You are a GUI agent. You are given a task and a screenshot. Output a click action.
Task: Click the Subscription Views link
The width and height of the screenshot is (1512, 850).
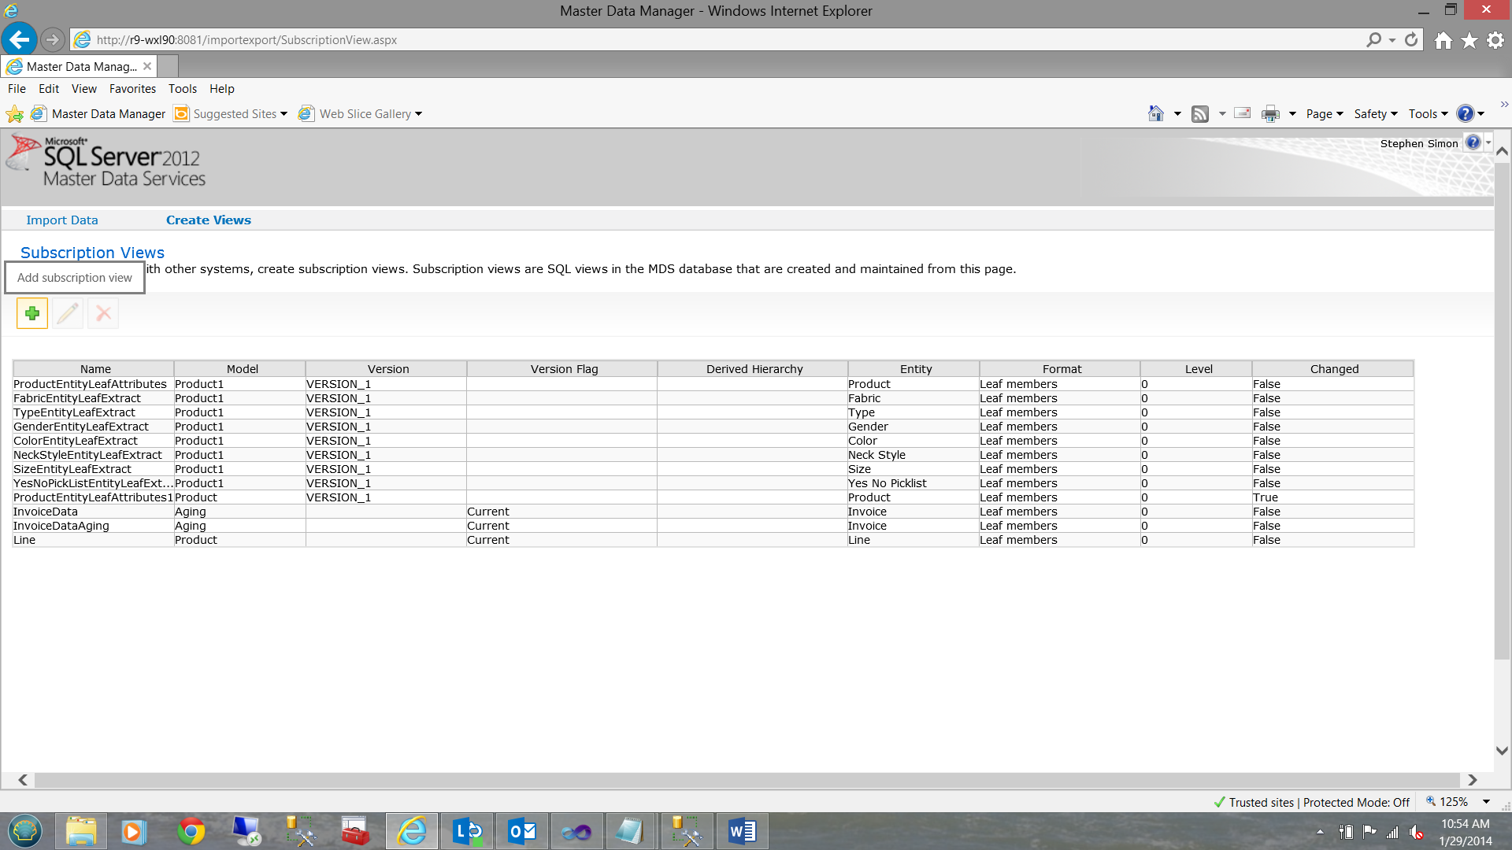91,252
